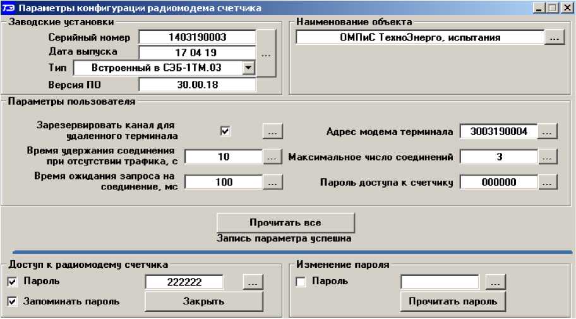The height and width of the screenshot is (319, 576).
Task: Click ellipsis button beside the 222222 password field
Action: click(x=253, y=282)
